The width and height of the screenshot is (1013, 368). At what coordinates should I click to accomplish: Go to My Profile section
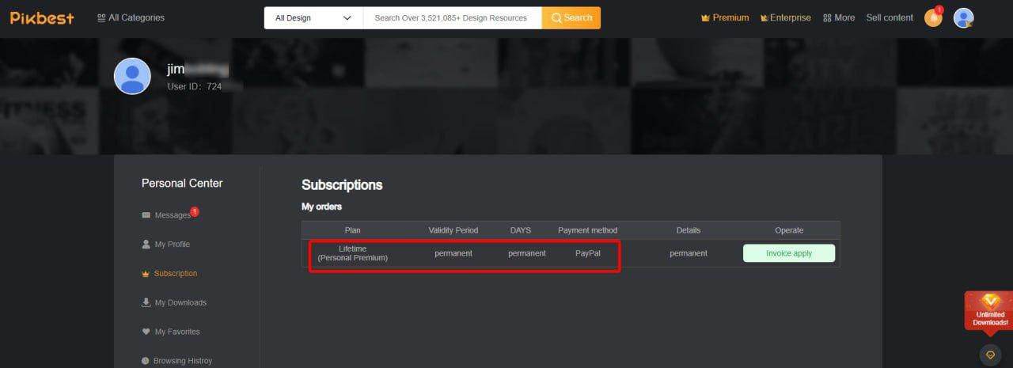172,245
